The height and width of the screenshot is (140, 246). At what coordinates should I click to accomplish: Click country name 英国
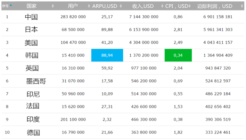(32, 68)
